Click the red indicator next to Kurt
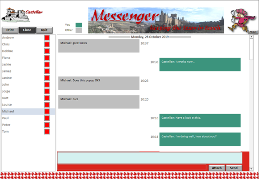This screenshot has width=259, height=179. point(47,98)
